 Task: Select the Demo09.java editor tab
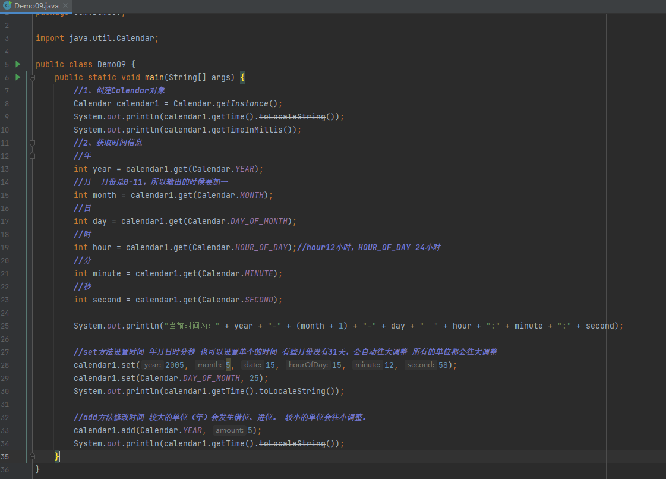pos(36,6)
